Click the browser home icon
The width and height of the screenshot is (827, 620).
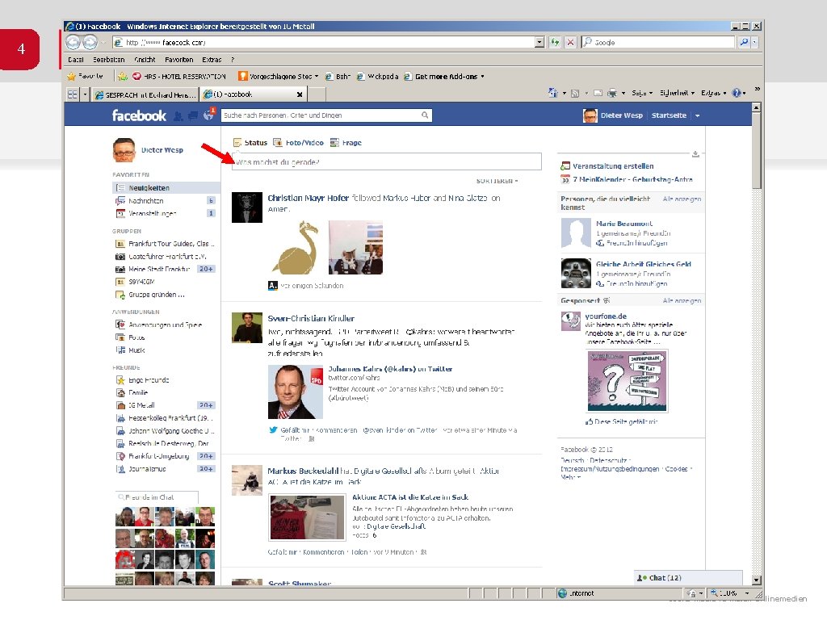pyautogui.click(x=552, y=93)
